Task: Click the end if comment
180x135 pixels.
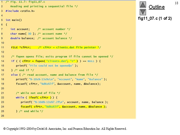Action: pyautogui.click(x=24, y=70)
